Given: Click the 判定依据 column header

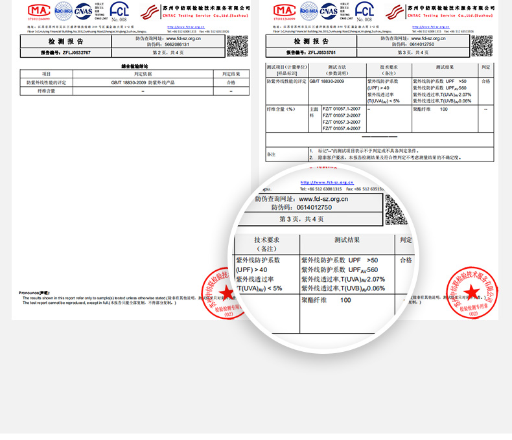Looking at the screenshot, I should click(x=143, y=74).
